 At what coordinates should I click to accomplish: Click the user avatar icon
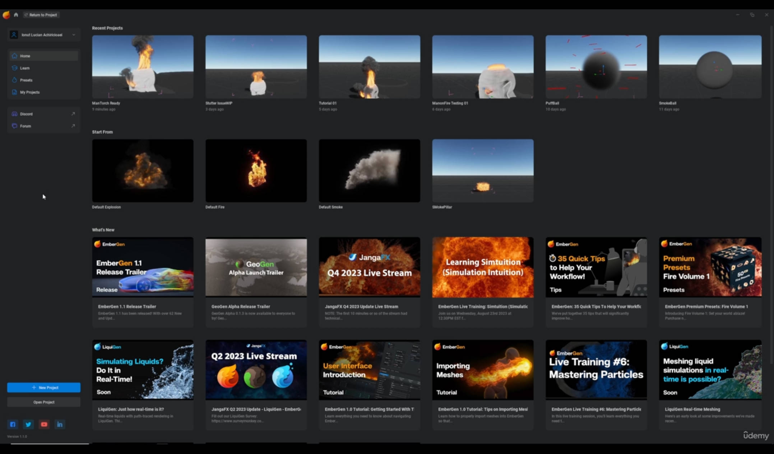14,35
